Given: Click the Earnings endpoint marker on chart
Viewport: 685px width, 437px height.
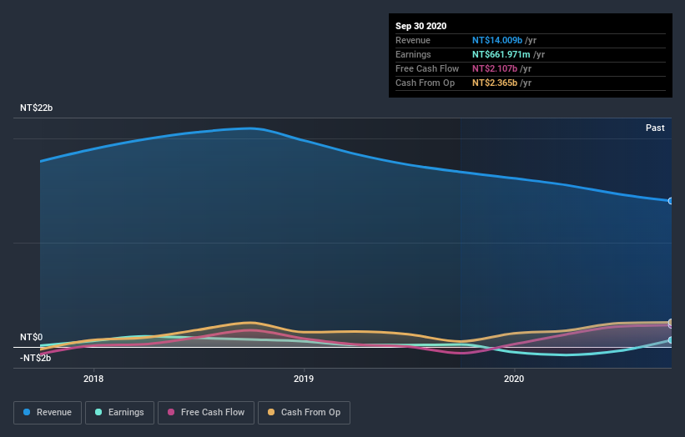Looking at the screenshot, I should pos(671,339).
